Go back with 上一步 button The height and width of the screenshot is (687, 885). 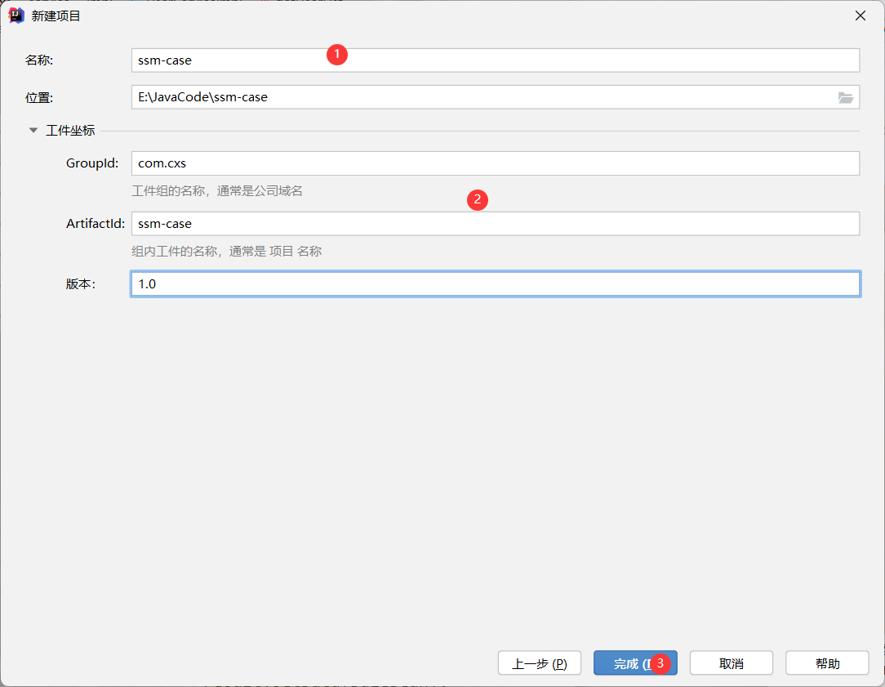pyautogui.click(x=539, y=663)
